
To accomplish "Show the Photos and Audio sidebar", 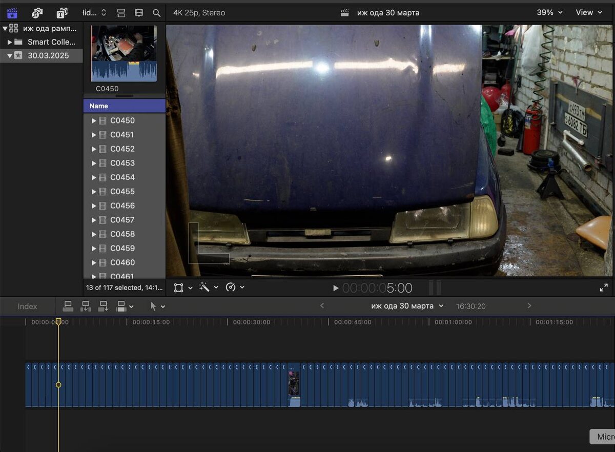I will click(x=37, y=13).
